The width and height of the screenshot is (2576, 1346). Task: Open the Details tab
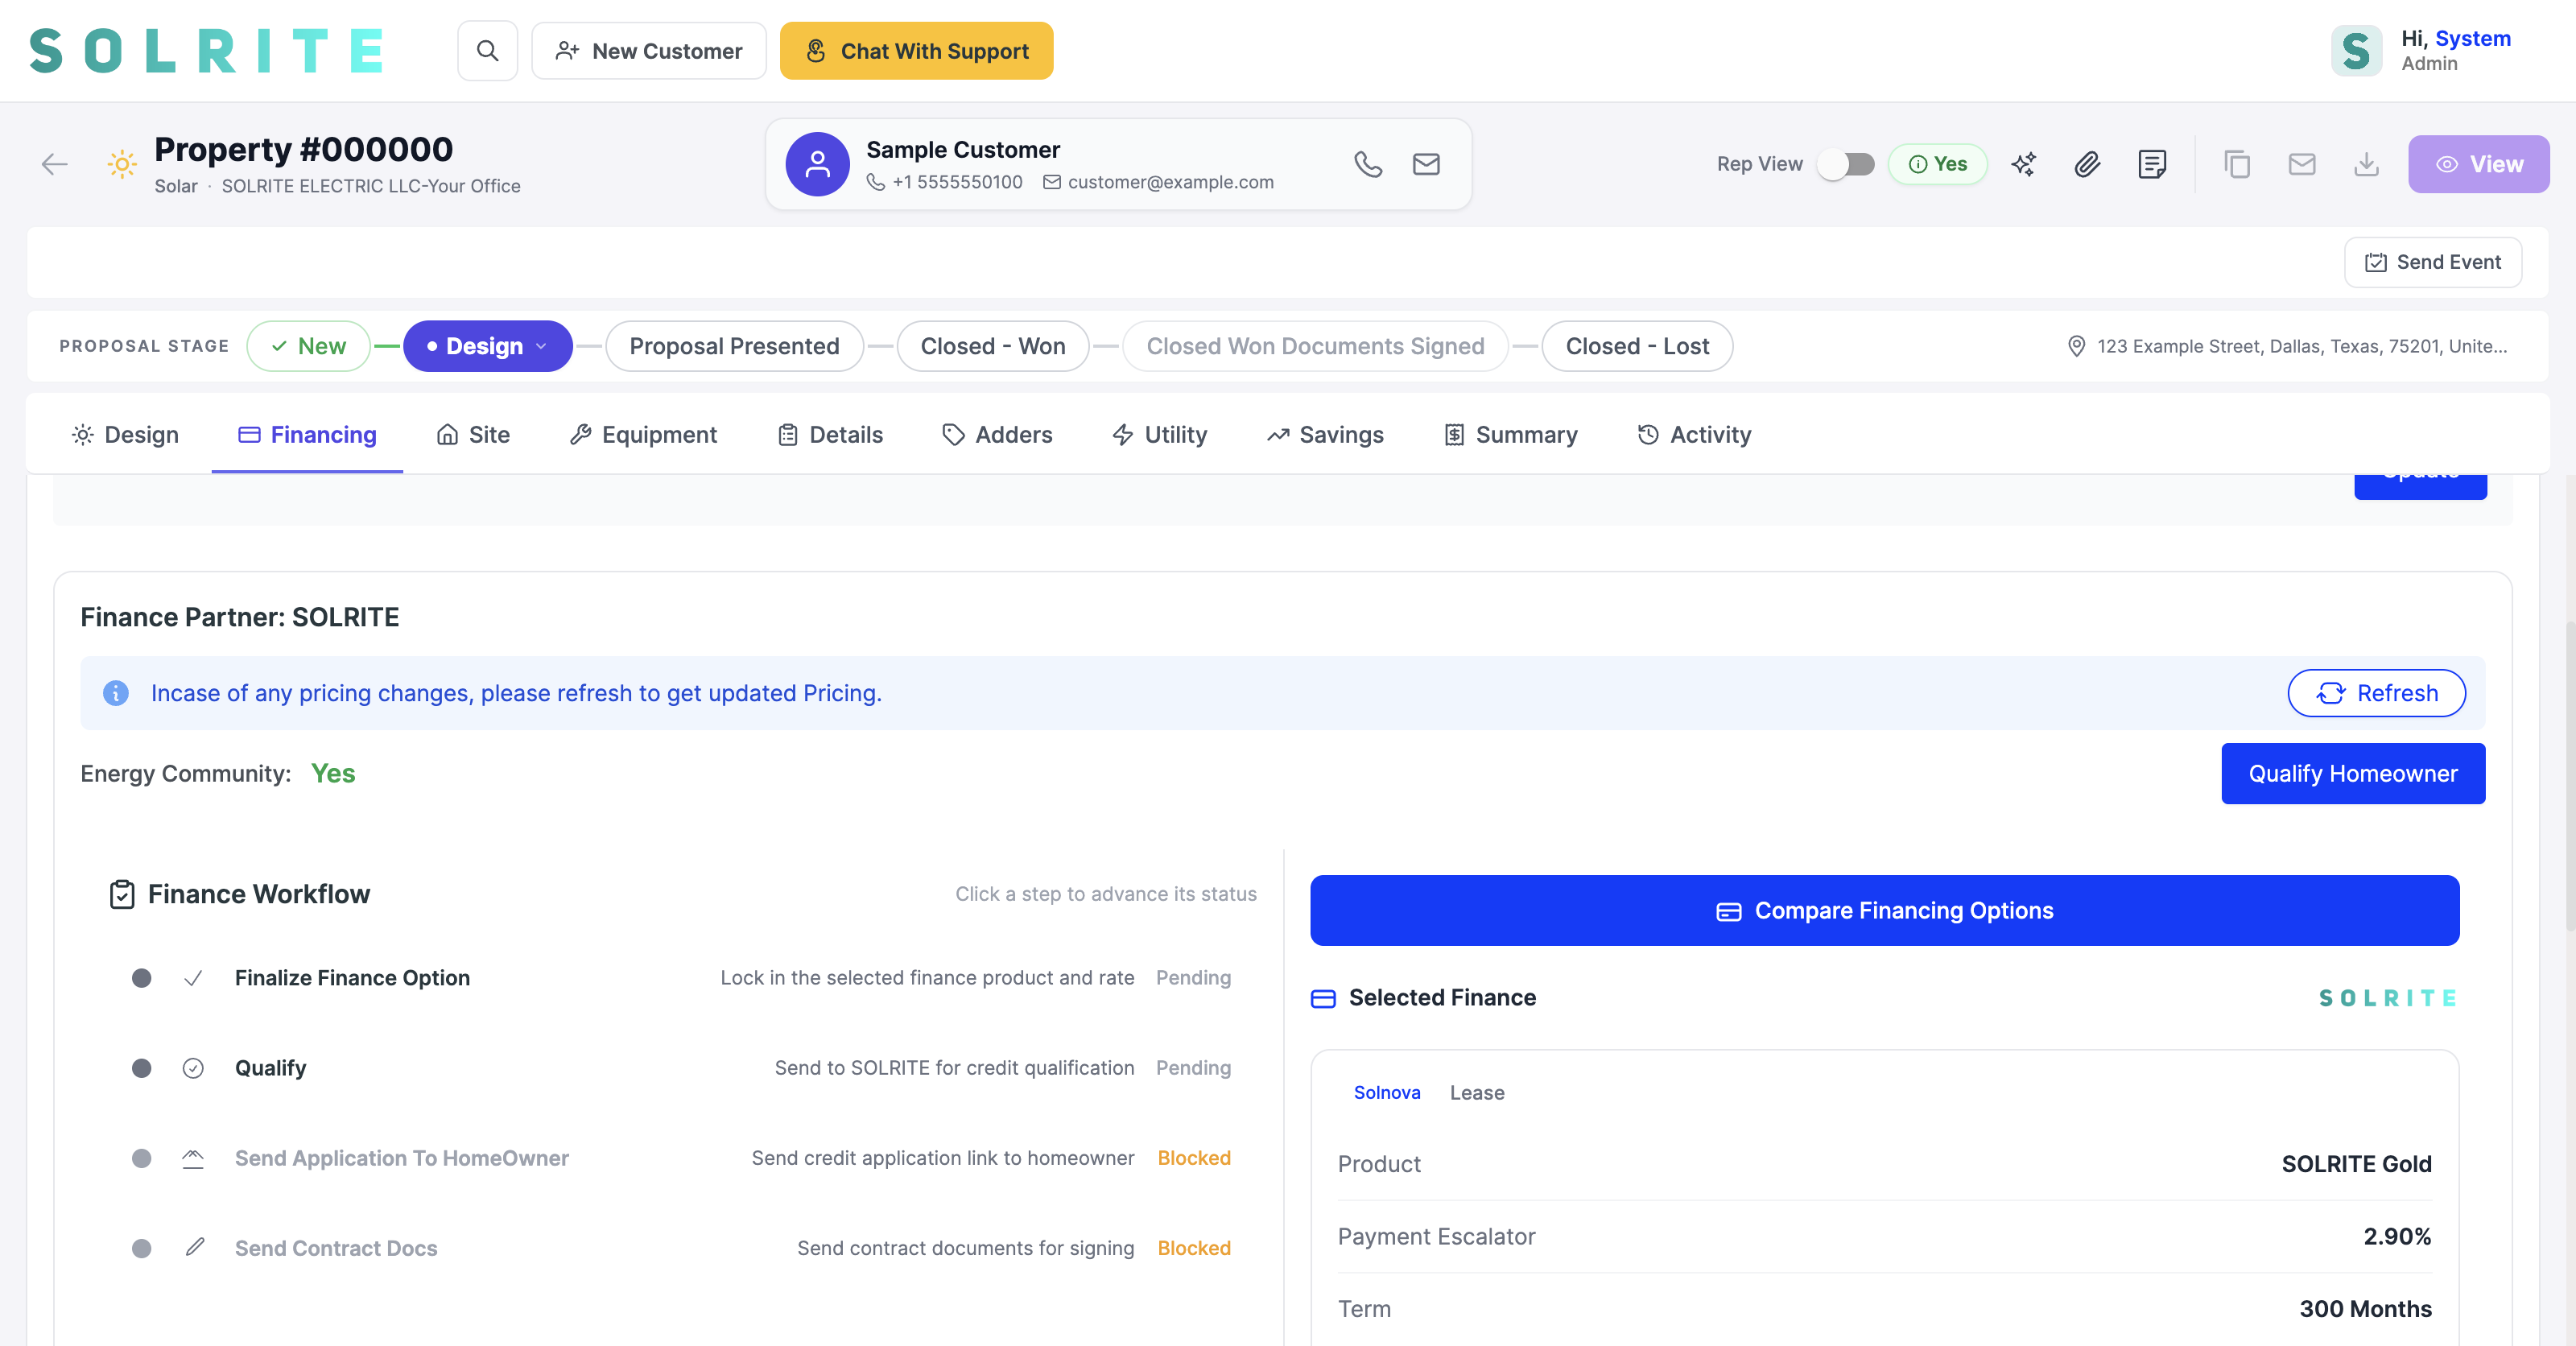coord(830,435)
